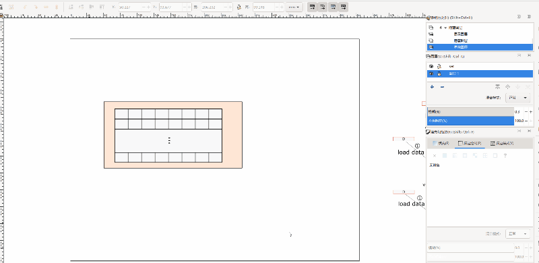Click the X coordinate input field
Screen dimensions: 539x263
(130, 7)
